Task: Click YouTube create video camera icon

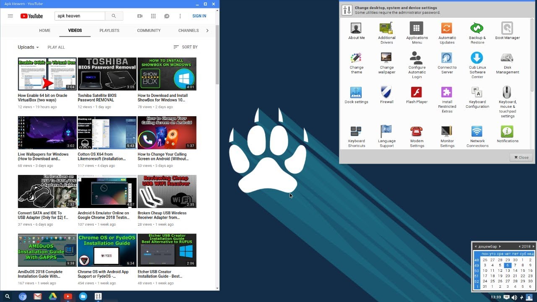Action: click(140, 16)
